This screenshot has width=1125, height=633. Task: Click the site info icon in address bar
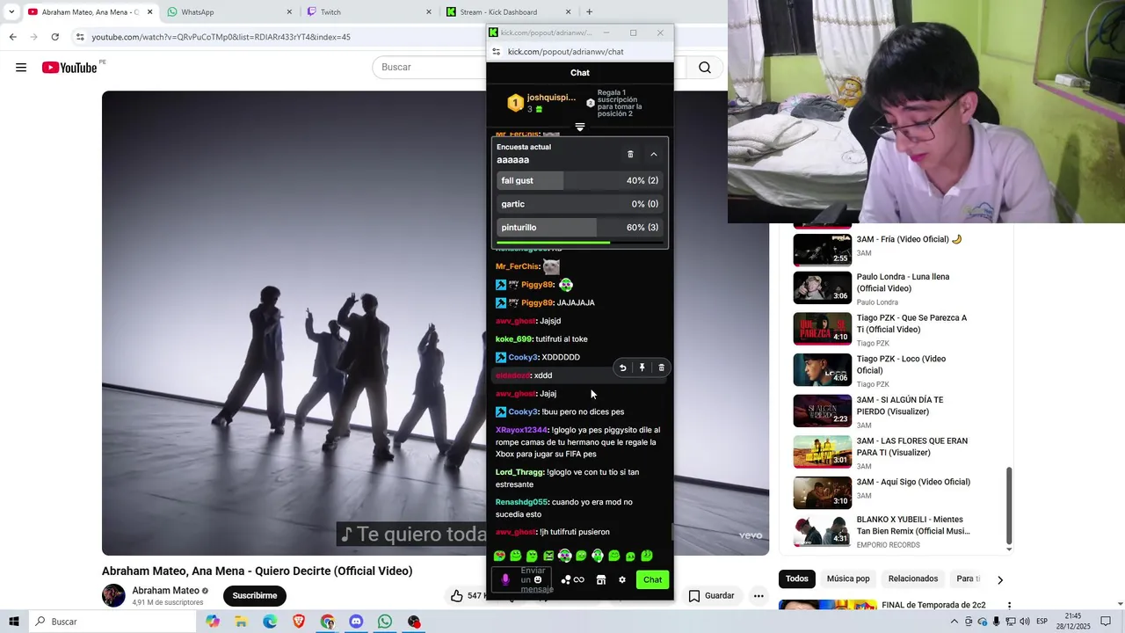[80, 37]
